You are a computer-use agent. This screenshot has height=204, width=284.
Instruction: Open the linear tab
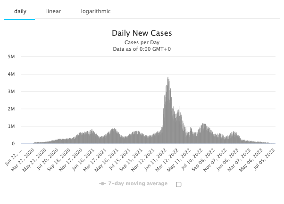53,11
